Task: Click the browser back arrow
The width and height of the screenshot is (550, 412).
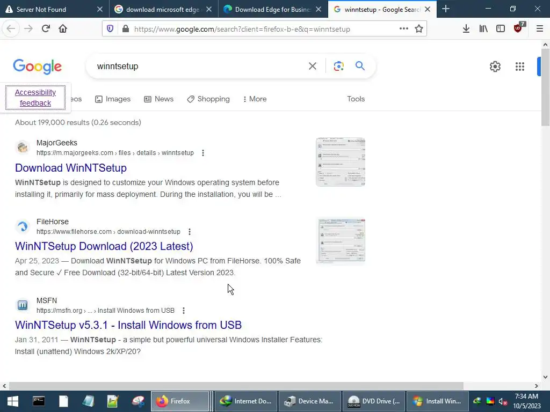Action: [11, 29]
